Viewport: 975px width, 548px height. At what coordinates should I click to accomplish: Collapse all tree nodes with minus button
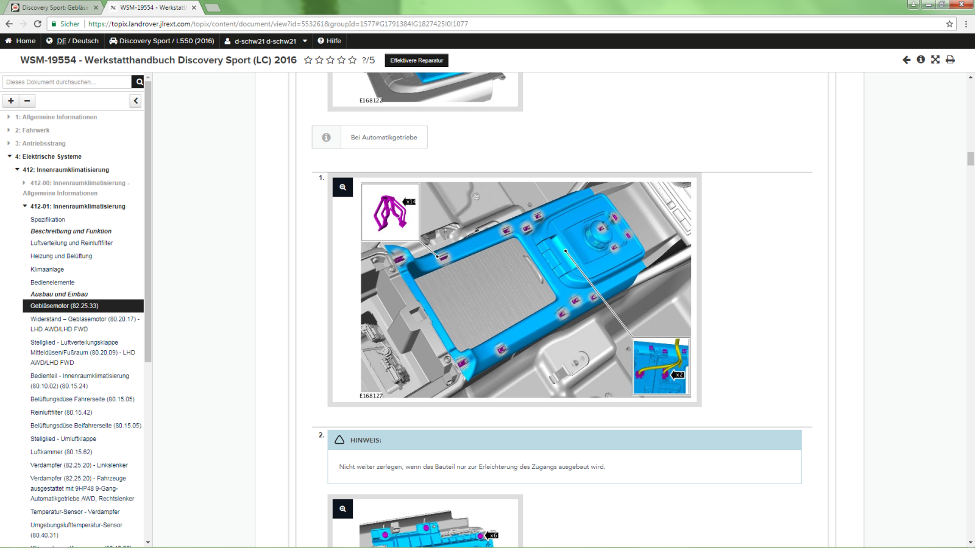coord(27,101)
